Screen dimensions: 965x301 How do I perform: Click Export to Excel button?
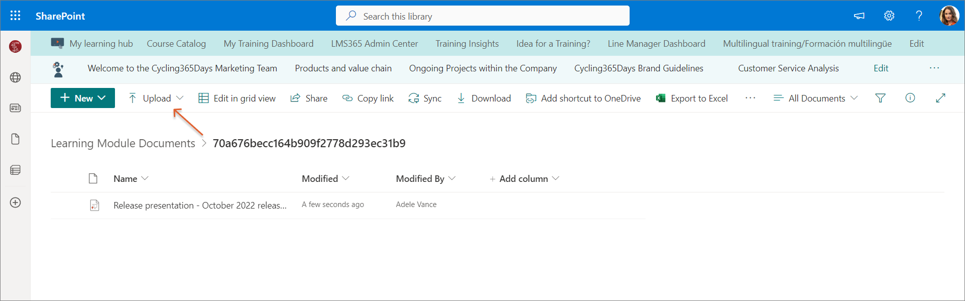click(692, 98)
